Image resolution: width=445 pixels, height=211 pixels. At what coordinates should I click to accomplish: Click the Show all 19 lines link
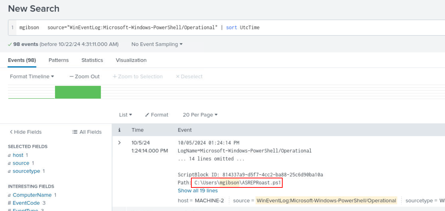click(197, 191)
